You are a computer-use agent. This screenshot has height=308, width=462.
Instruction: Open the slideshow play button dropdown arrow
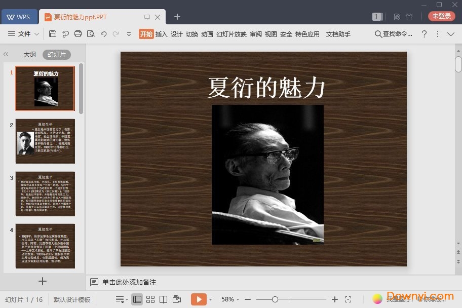(x=209, y=299)
